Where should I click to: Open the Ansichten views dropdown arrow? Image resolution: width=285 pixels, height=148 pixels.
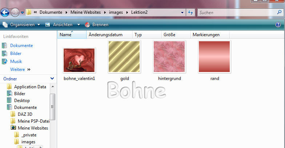(x=79, y=25)
